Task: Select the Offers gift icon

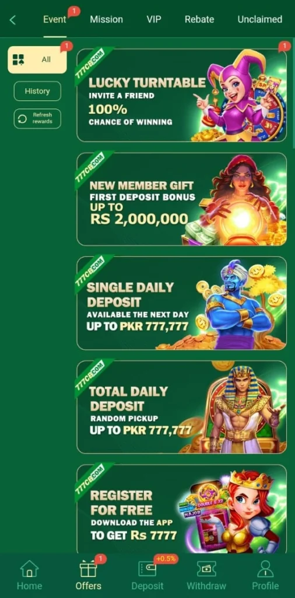Action: pos(88,569)
